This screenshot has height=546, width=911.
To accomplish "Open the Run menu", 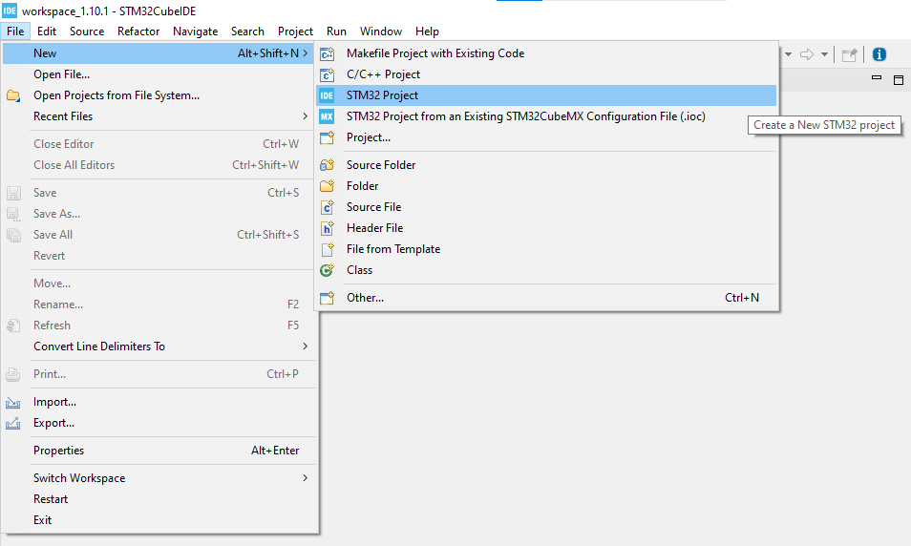I will click(x=336, y=31).
